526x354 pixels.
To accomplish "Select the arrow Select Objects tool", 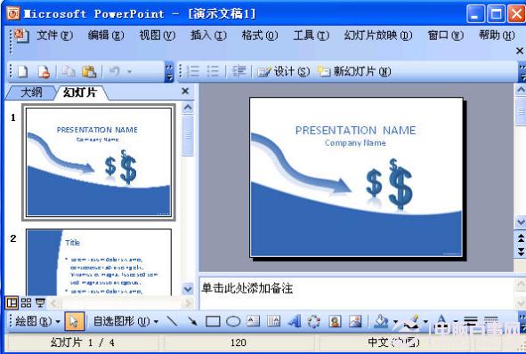I will click(74, 321).
